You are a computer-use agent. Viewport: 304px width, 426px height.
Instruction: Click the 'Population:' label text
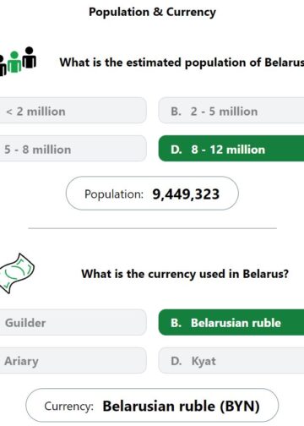click(x=114, y=194)
